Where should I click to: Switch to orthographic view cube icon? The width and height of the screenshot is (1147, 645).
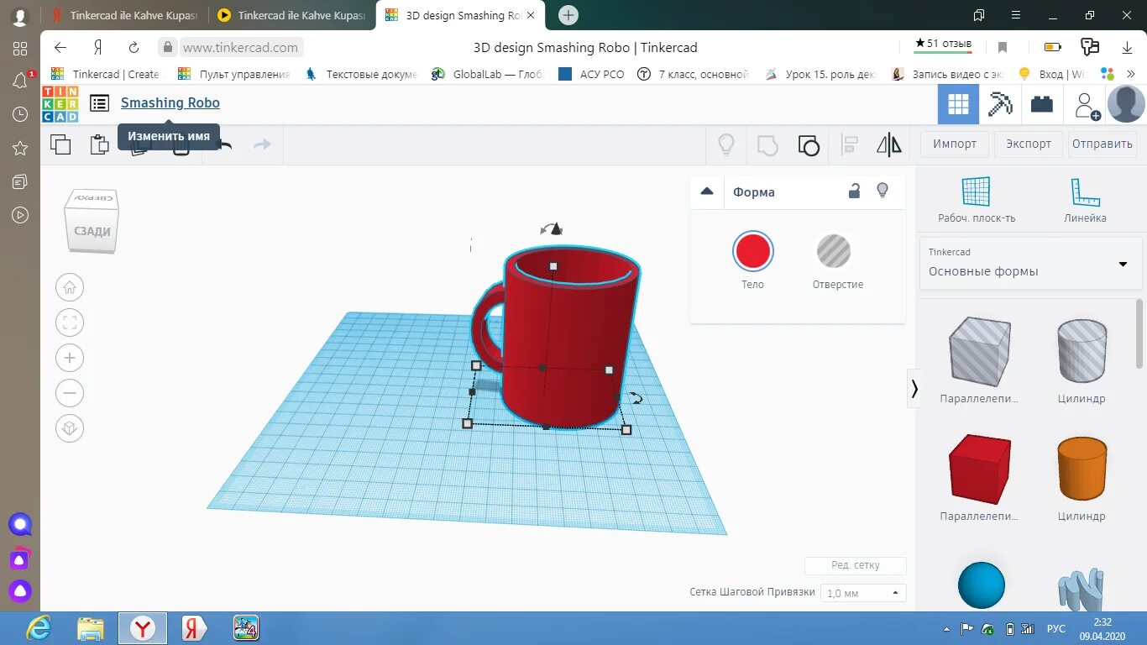pyautogui.click(x=70, y=428)
